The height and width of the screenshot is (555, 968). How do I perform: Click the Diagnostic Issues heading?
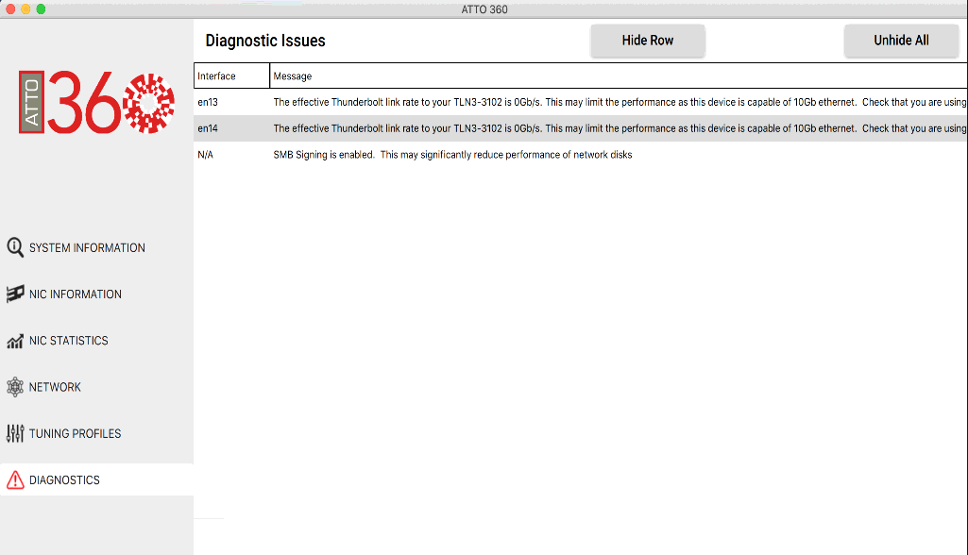coord(265,41)
